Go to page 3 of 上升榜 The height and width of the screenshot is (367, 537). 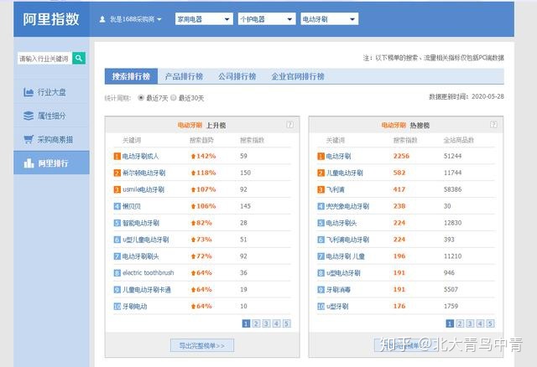click(267, 323)
